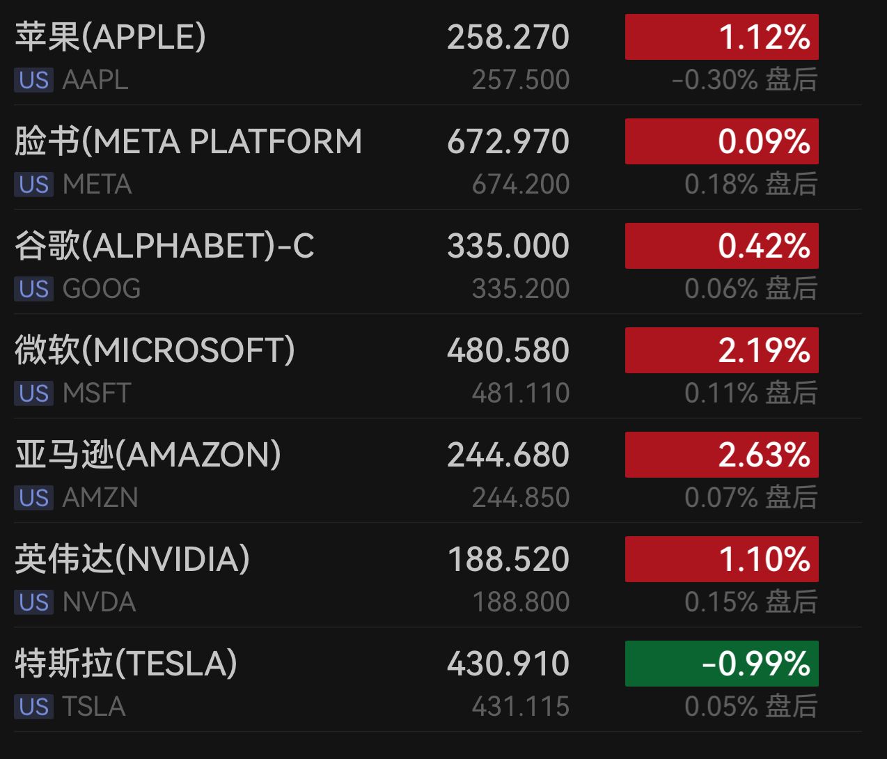
Task: Tap the US badge next to META
Action: coord(33,185)
